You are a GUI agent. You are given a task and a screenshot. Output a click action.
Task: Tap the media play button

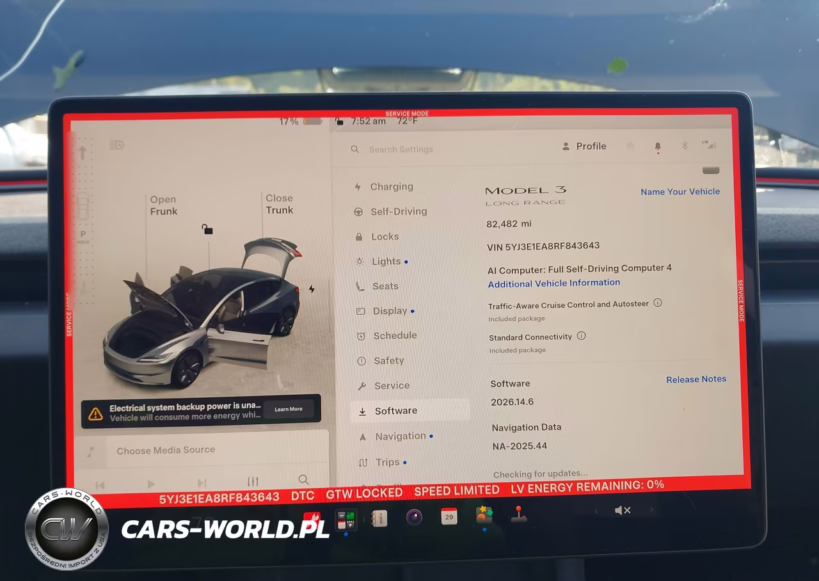[151, 484]
